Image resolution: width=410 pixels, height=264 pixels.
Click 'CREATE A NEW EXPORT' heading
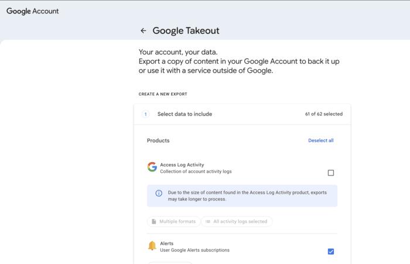(163, 94)
